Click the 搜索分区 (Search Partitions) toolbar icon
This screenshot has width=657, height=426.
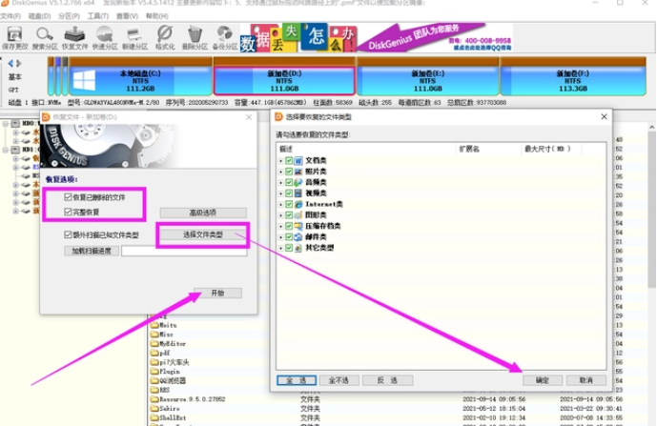coord(44,37)
